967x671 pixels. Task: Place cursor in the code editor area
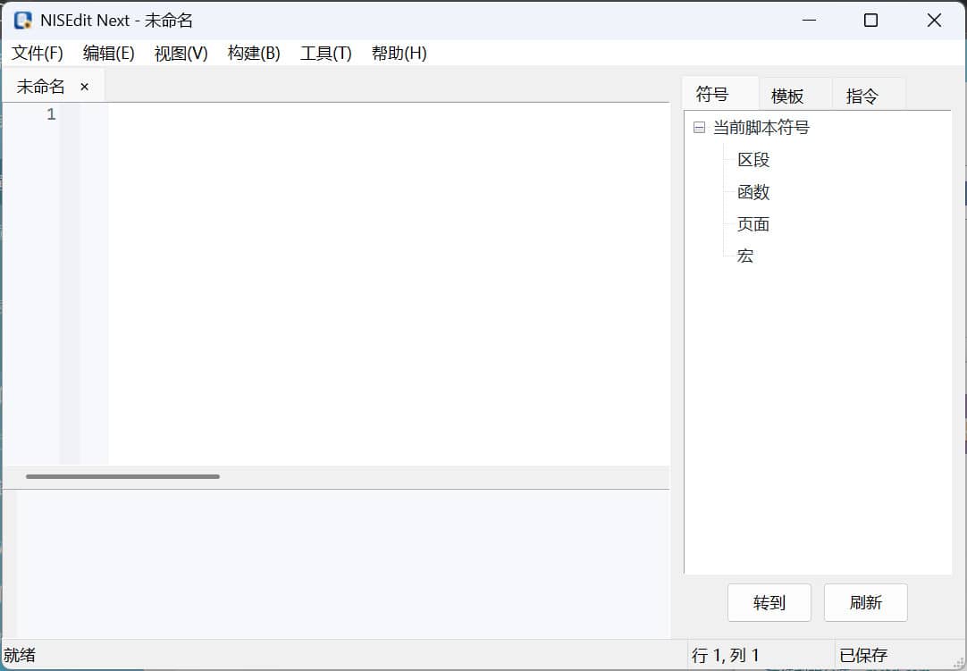tap(389, 284)
